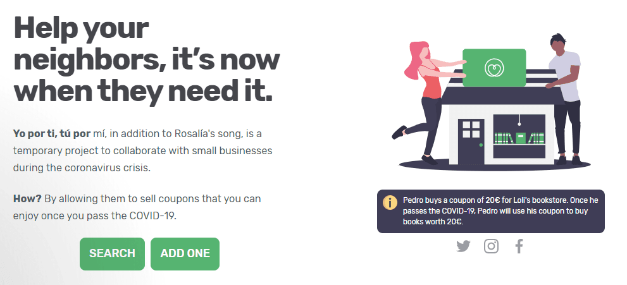Select the bold "Yo por ti, tú por" text
This screenshot has width=627, height=285.
[57, 134]
